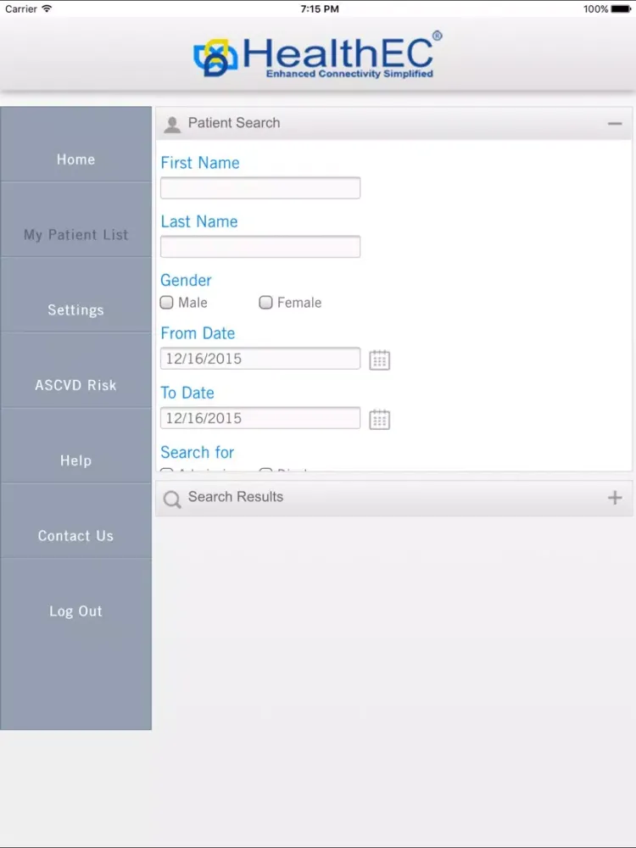Check the Male gender checkbox
This screenshot has width=636, height=848.
[166, 303]
